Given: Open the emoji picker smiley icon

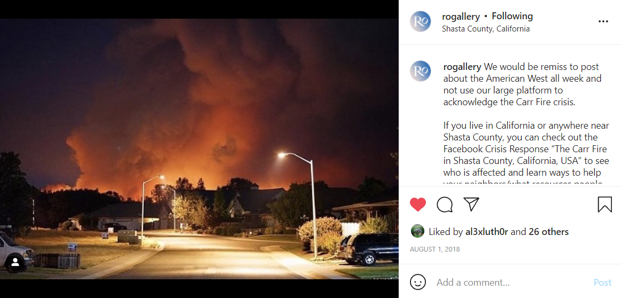Looking at the screenshot, I should tap(418, 283).
